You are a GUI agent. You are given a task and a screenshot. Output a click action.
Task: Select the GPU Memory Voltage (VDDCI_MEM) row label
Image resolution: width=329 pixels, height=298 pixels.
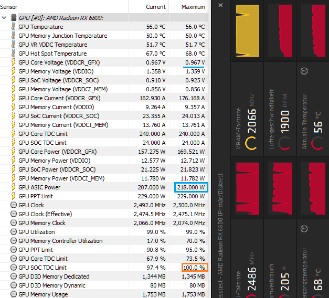[x=63, y=89]
